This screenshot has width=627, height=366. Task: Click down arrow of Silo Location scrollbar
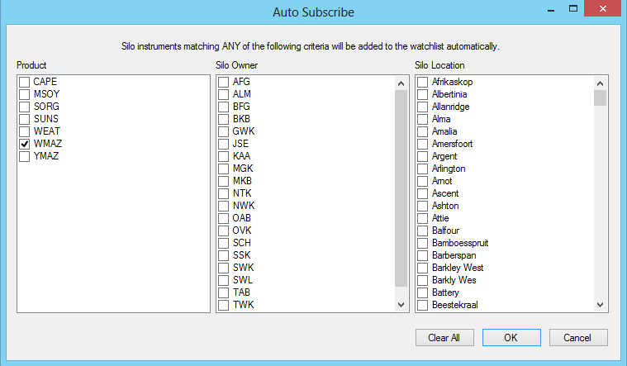[601, 305]
